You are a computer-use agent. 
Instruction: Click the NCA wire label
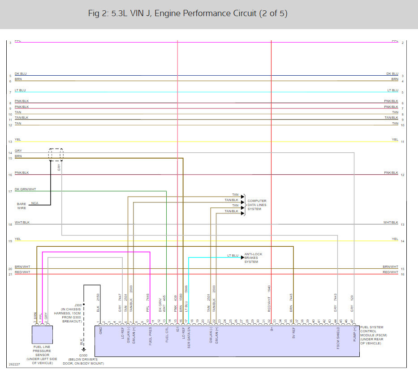coord(34,203)
